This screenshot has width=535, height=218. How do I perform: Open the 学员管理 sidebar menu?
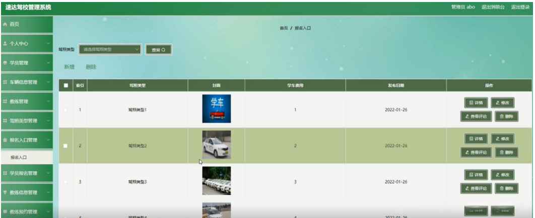(27, 63)
